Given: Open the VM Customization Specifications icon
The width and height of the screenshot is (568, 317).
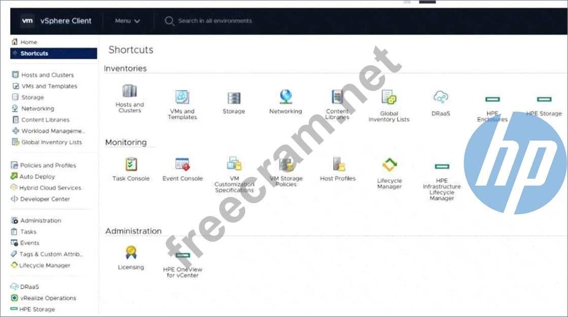Looking at the screenshot, I should point(234,164).
